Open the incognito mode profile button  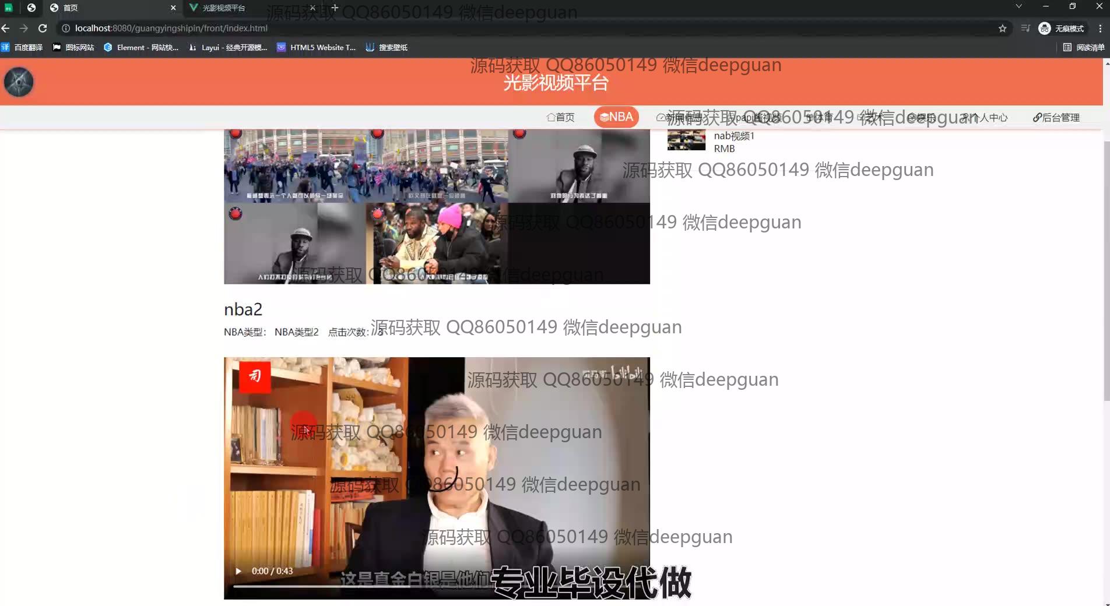pos(1062,28)
